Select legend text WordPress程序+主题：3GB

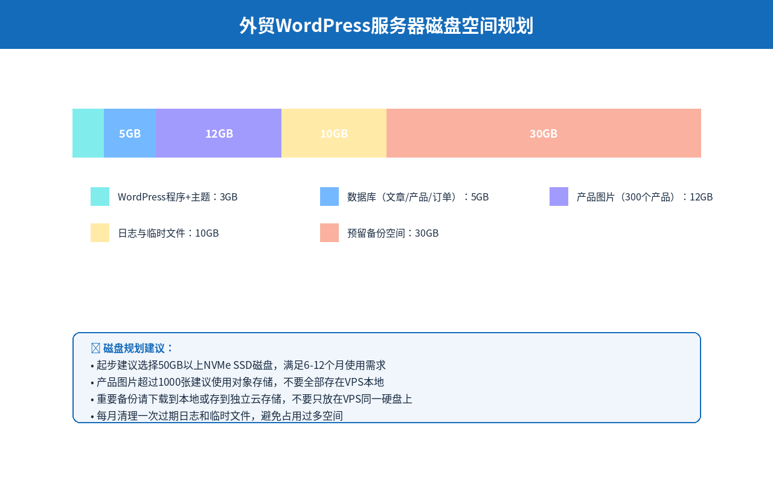178,197
